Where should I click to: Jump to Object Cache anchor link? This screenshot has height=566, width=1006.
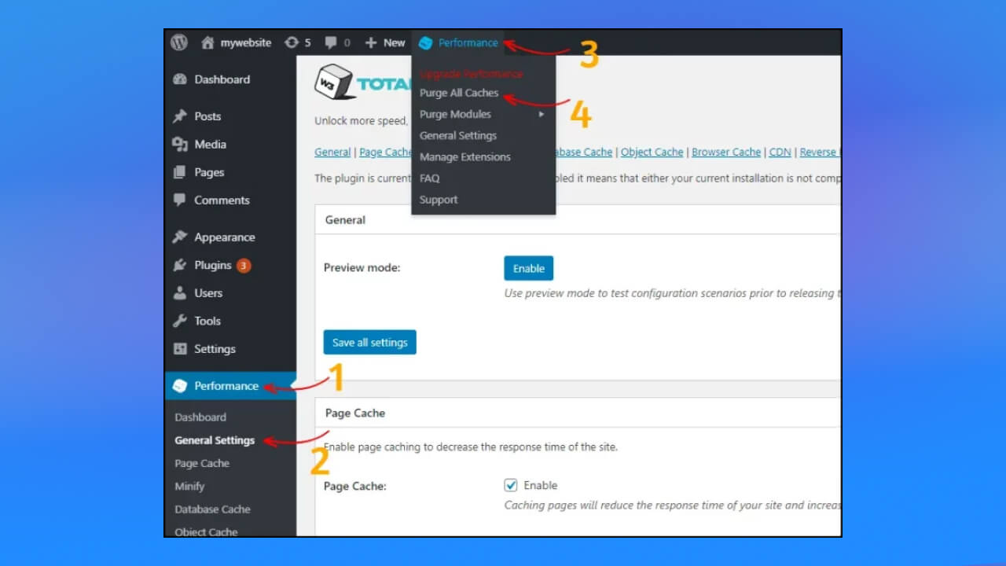652,153
